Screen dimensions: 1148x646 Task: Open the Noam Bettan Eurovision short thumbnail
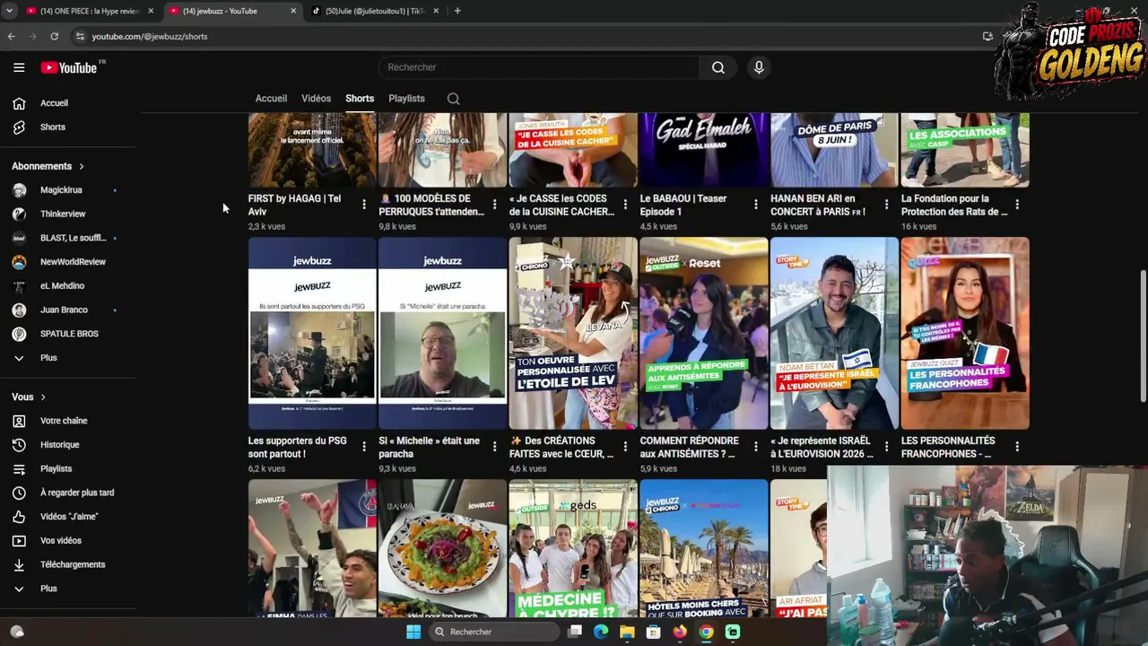pyautogui.click(x=834, y=333)
